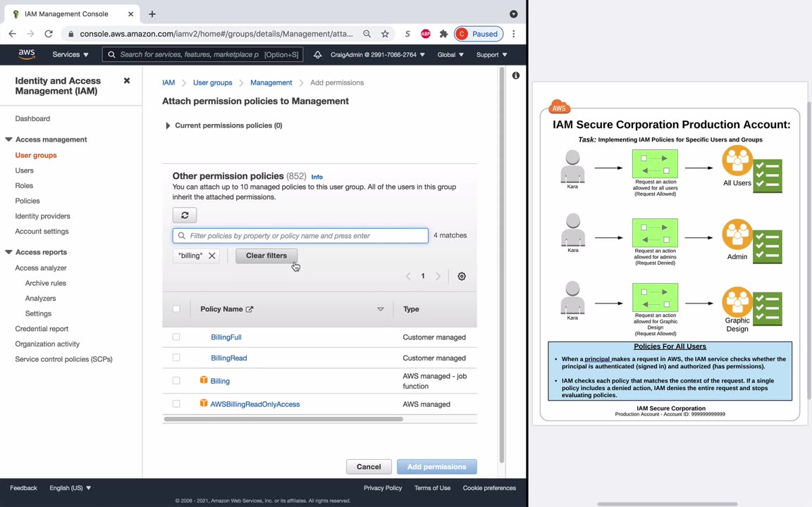Close the IAM Management Console tab

(130, 14)
